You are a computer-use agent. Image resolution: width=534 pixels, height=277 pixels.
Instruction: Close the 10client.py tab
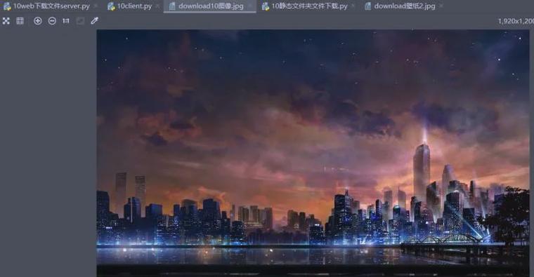pyautogui.click(x=157, y=6)
